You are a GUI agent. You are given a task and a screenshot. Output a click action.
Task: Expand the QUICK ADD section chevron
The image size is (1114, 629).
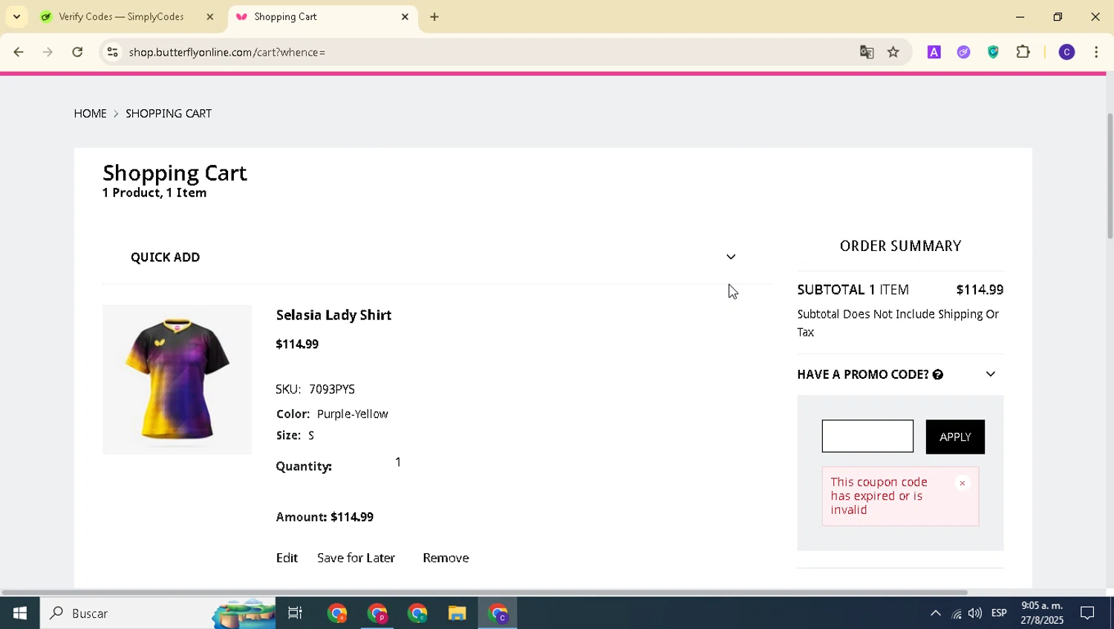(731, 257)
